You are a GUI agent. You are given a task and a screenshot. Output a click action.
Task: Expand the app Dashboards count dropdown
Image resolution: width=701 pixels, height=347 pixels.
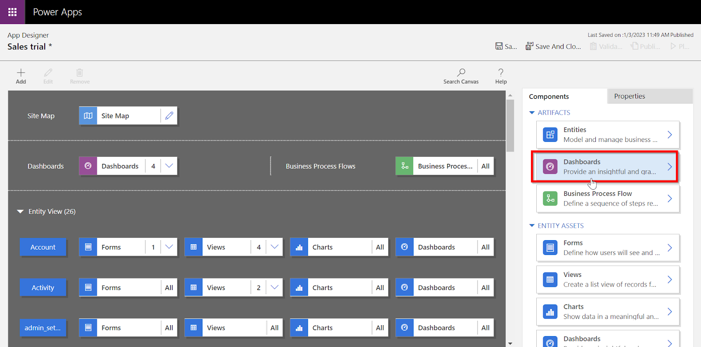pyautogui.click(x=169, y=166)
